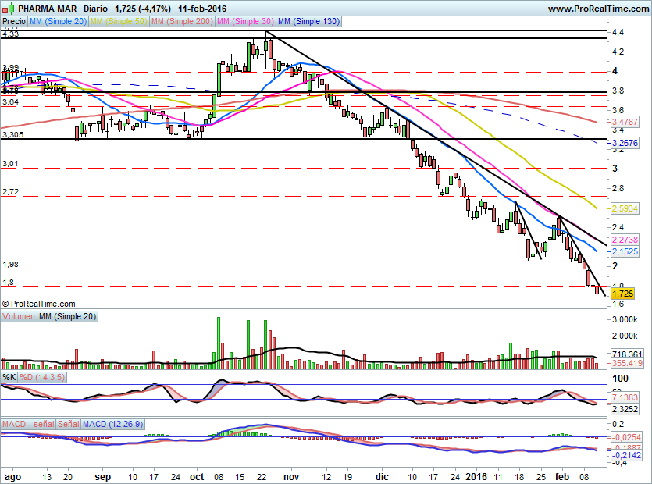The image size is (652, 484).
Task: Select the yellow MM (Simple 50) label
Action: point(119,21)
